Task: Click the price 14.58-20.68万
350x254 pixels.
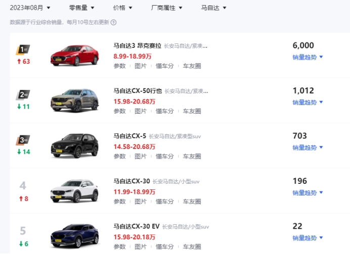Action: (135, 146)
